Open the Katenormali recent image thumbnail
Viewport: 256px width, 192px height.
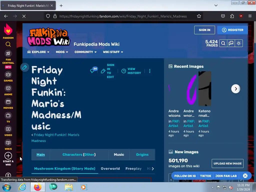click(x=205, y=89)
